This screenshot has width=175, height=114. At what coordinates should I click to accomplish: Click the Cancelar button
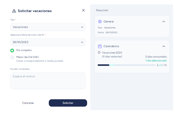(x=28, y=103)
